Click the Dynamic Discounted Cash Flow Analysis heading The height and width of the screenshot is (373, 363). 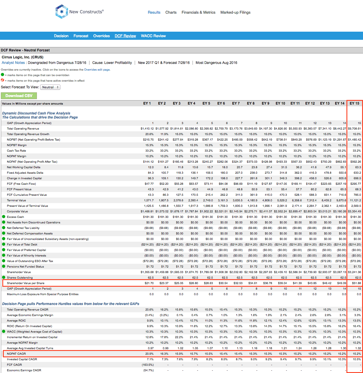pos(36,113)
